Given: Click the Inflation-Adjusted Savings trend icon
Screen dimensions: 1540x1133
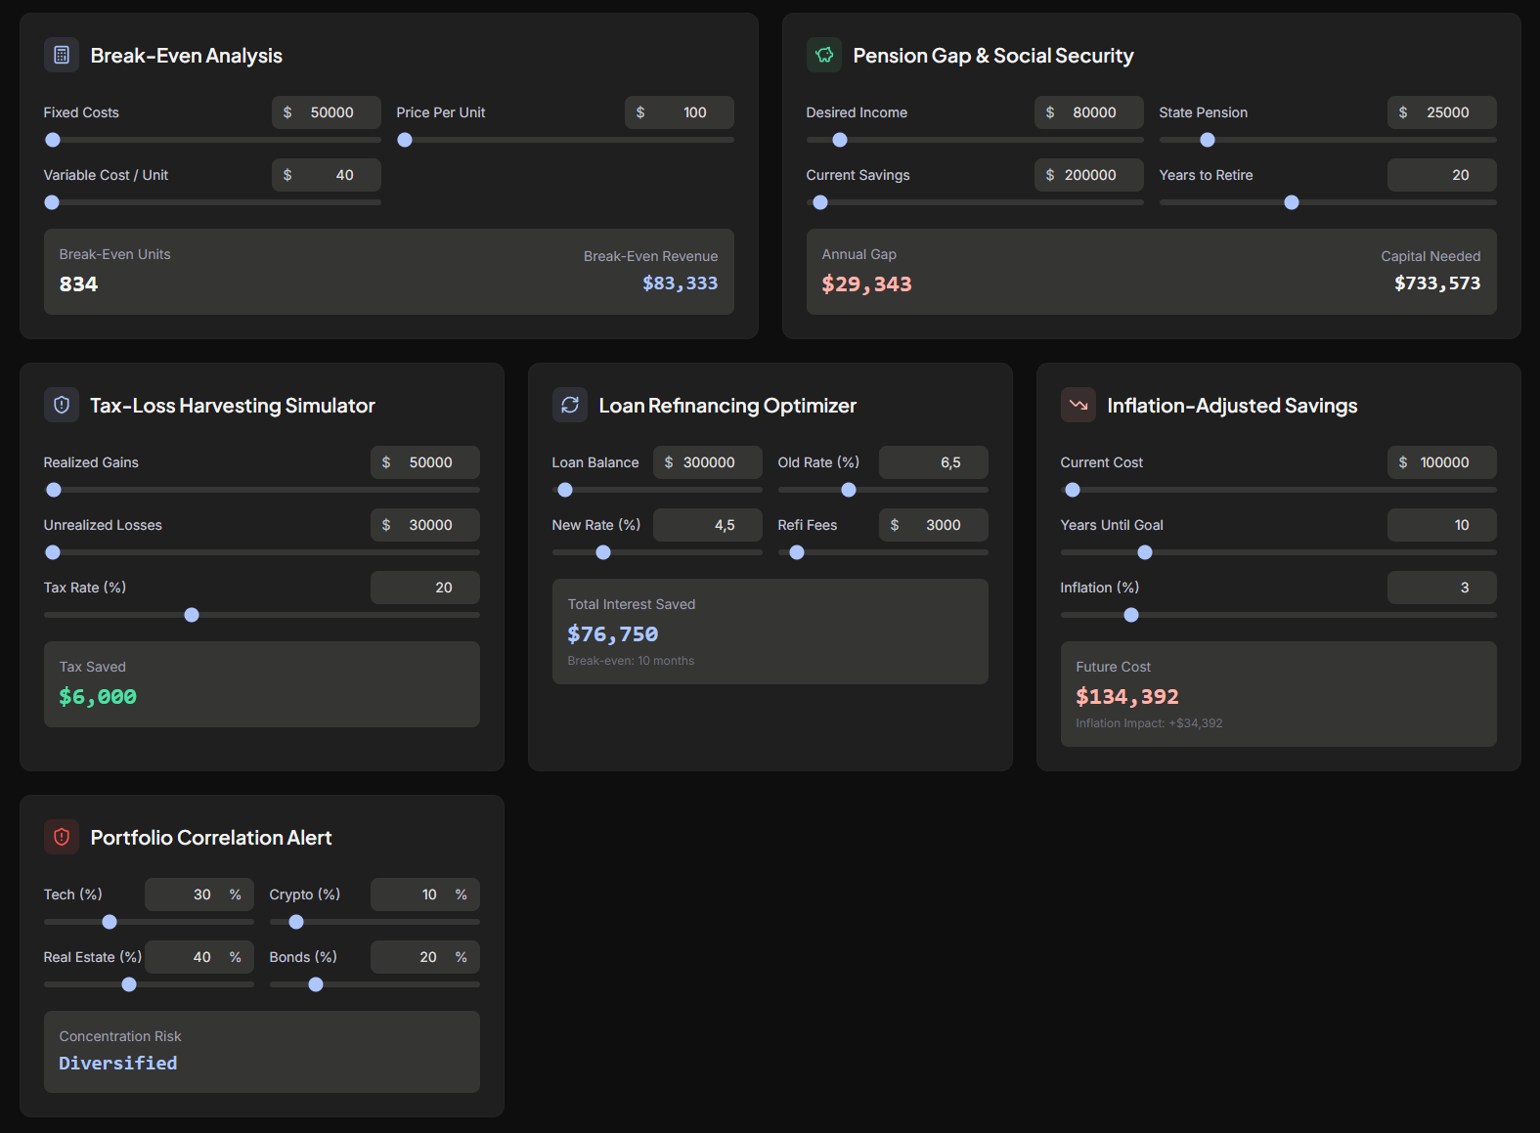Looking at the screenshot, I should point(1078,405).
